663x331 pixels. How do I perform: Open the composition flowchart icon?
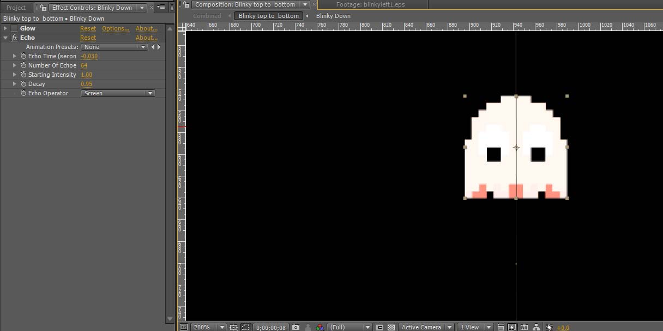pyautogui.click(x=537, y=327)
